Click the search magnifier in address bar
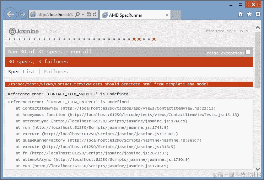 (x=77, y=14)
